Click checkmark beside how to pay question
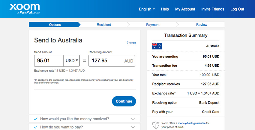This screenshot has height=130, width=255. tap(36, 127)
